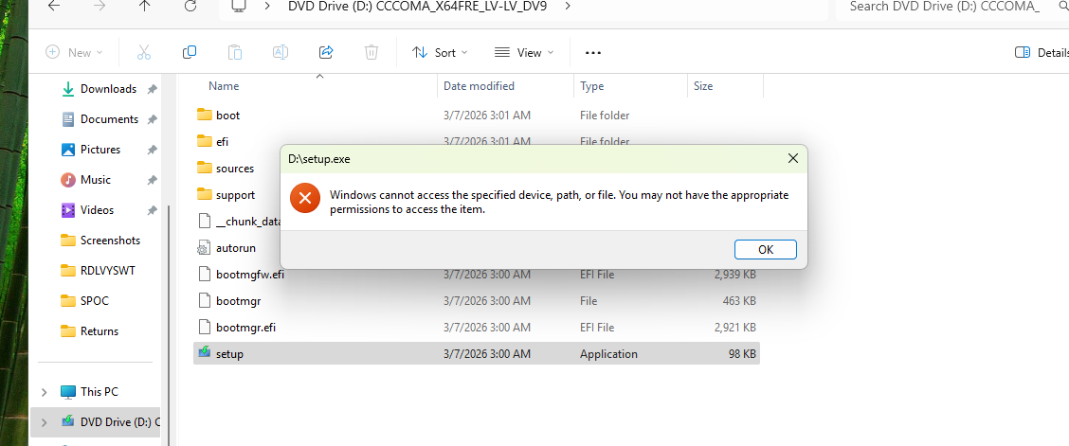Click the Search DVD Drive box

tap(951, 7)
